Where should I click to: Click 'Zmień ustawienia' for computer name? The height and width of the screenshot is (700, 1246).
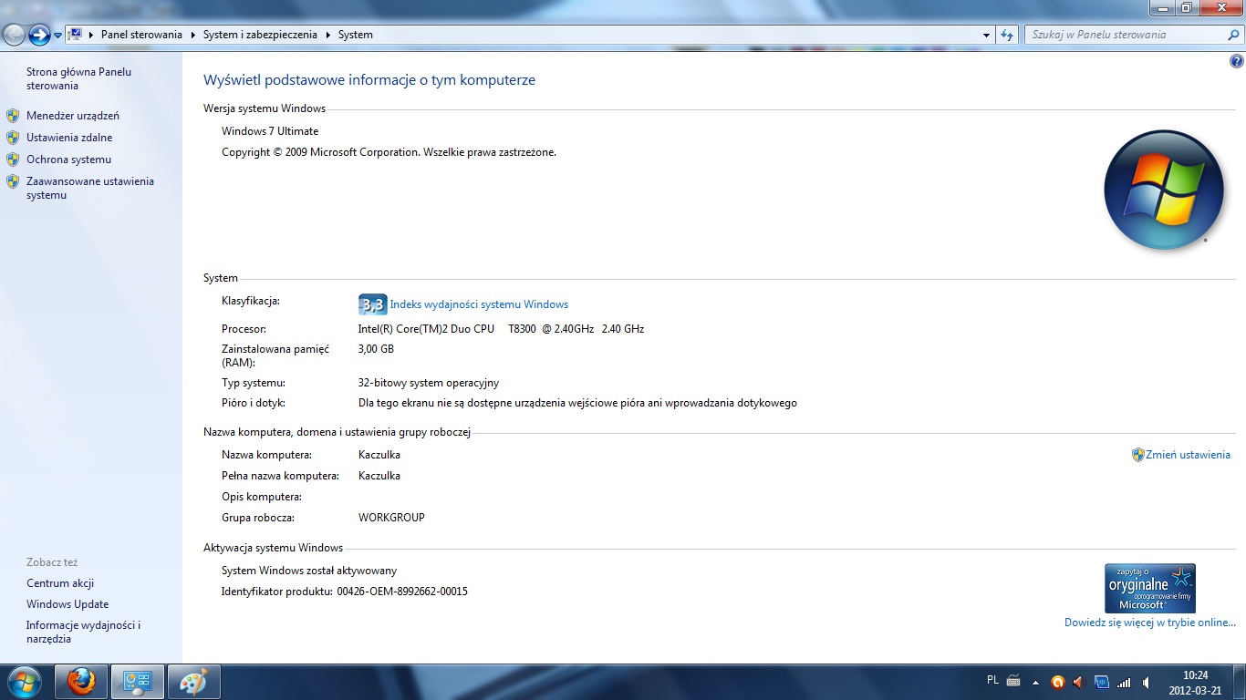[x=1189, y=455]
